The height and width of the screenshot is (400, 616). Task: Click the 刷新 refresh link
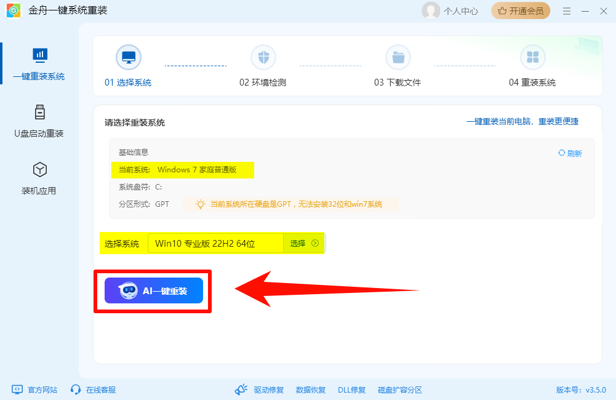(570, 153)
